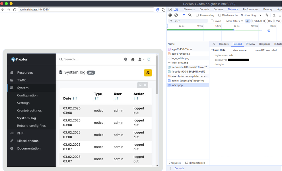
Task: Open Cronjob settings in the sidebar
Action: (29, 110)
